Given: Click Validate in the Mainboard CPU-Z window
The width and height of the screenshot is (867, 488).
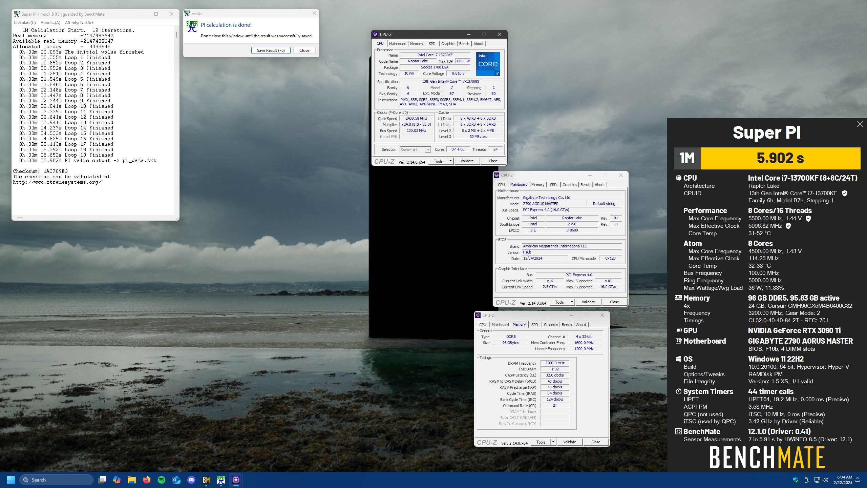Looking at the screenshot, I should point(588,302).
